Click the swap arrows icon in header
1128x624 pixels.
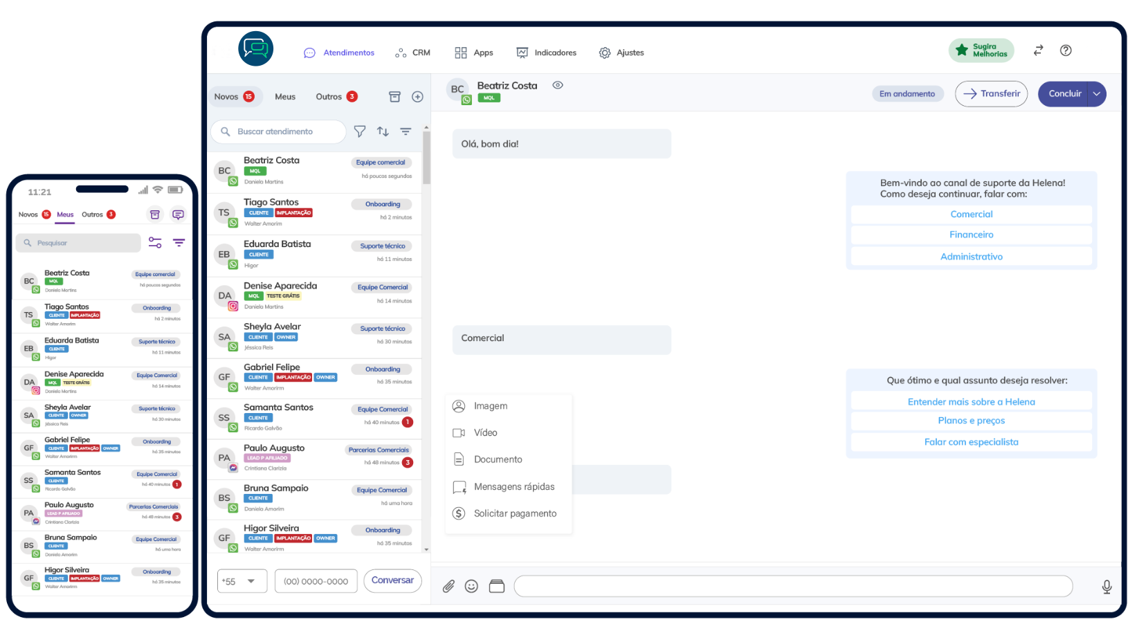pos(1038,51)
